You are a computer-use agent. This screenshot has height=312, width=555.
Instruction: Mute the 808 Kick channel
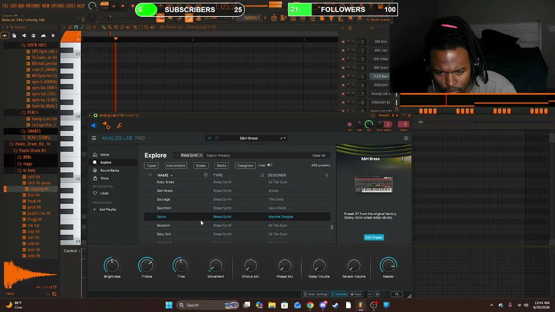343,42
